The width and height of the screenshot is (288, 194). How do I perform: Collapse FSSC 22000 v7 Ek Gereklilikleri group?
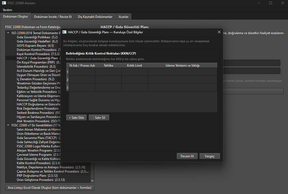pos(8,125)
